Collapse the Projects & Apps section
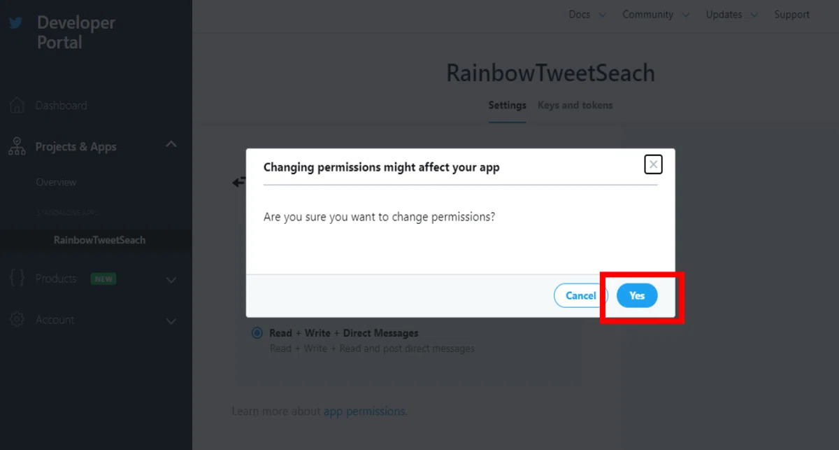Screen dimensions: 839x450 [x=171, y=145]
